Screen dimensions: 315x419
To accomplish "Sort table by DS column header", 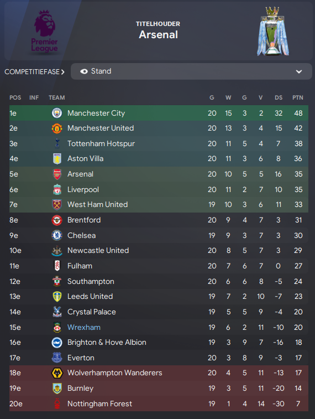I will [279, 97].
